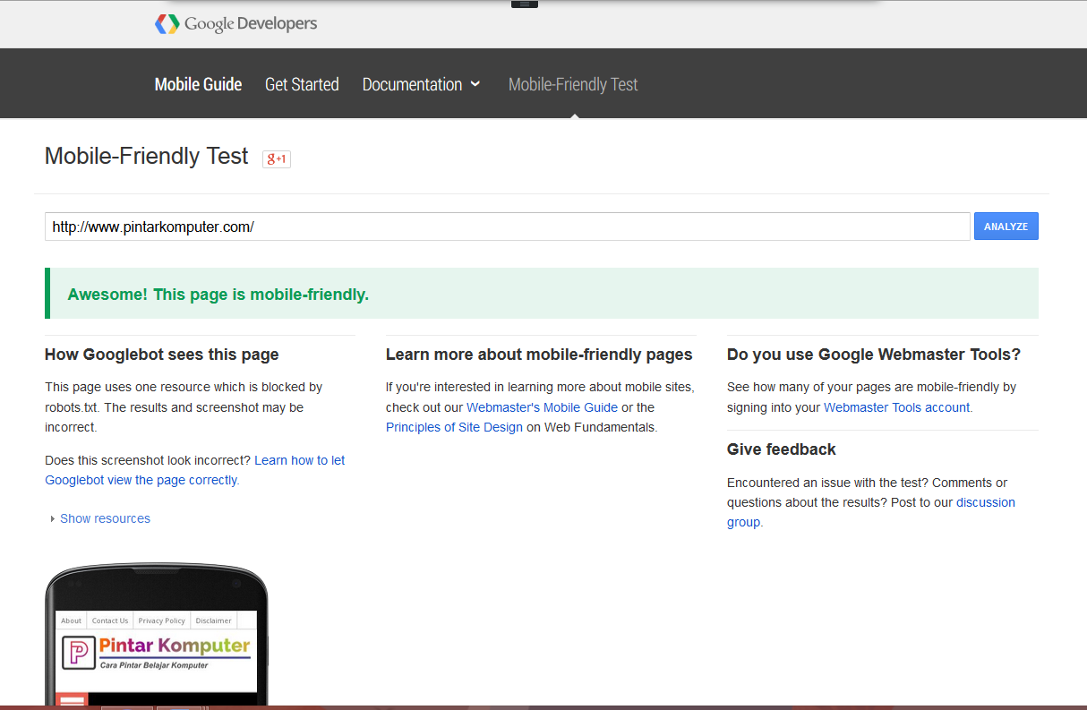Open the Webmaster's Mobile Guide link
The image size is (1087, 710).
[542, 407]
